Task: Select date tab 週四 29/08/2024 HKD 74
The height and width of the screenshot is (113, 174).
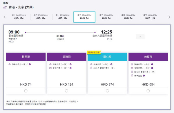Action: [128, 17]
